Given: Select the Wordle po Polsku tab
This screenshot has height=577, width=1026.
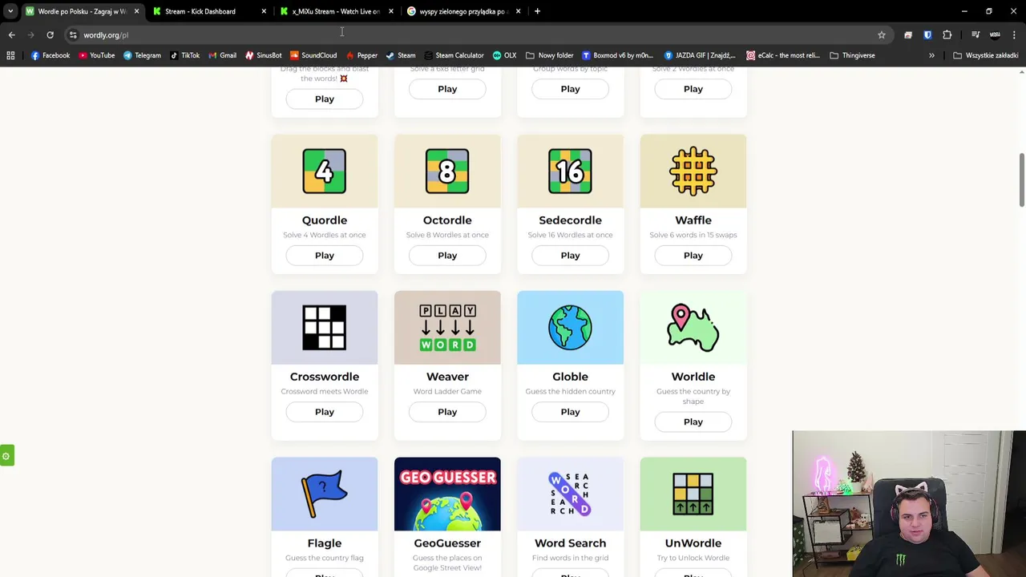Looking at the screenshot, I should tap(82, 11).
